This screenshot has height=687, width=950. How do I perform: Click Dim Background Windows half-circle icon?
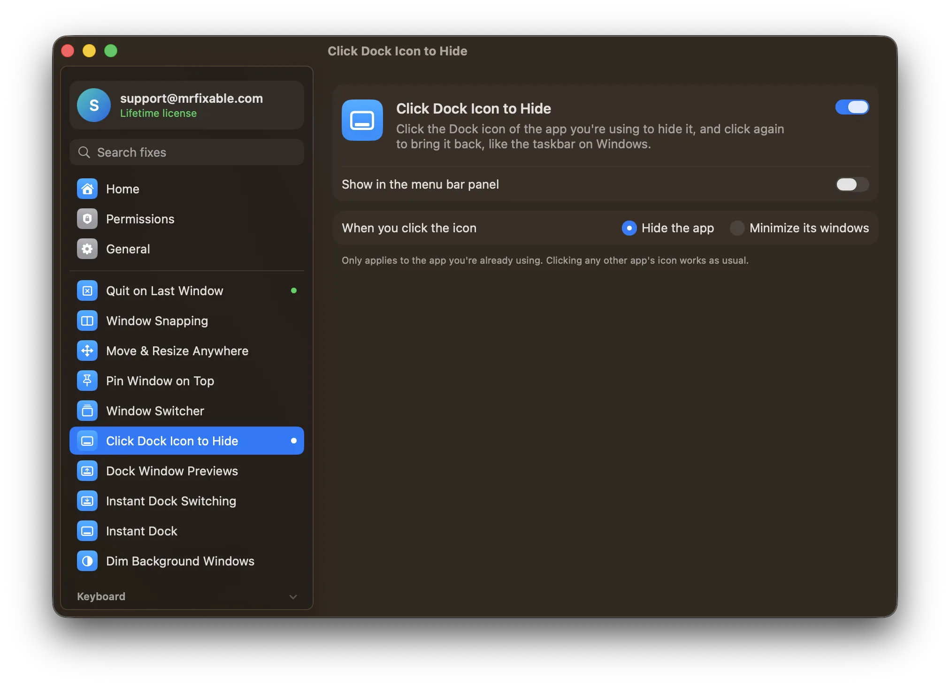pyautogui.click(x=87, y=561)
